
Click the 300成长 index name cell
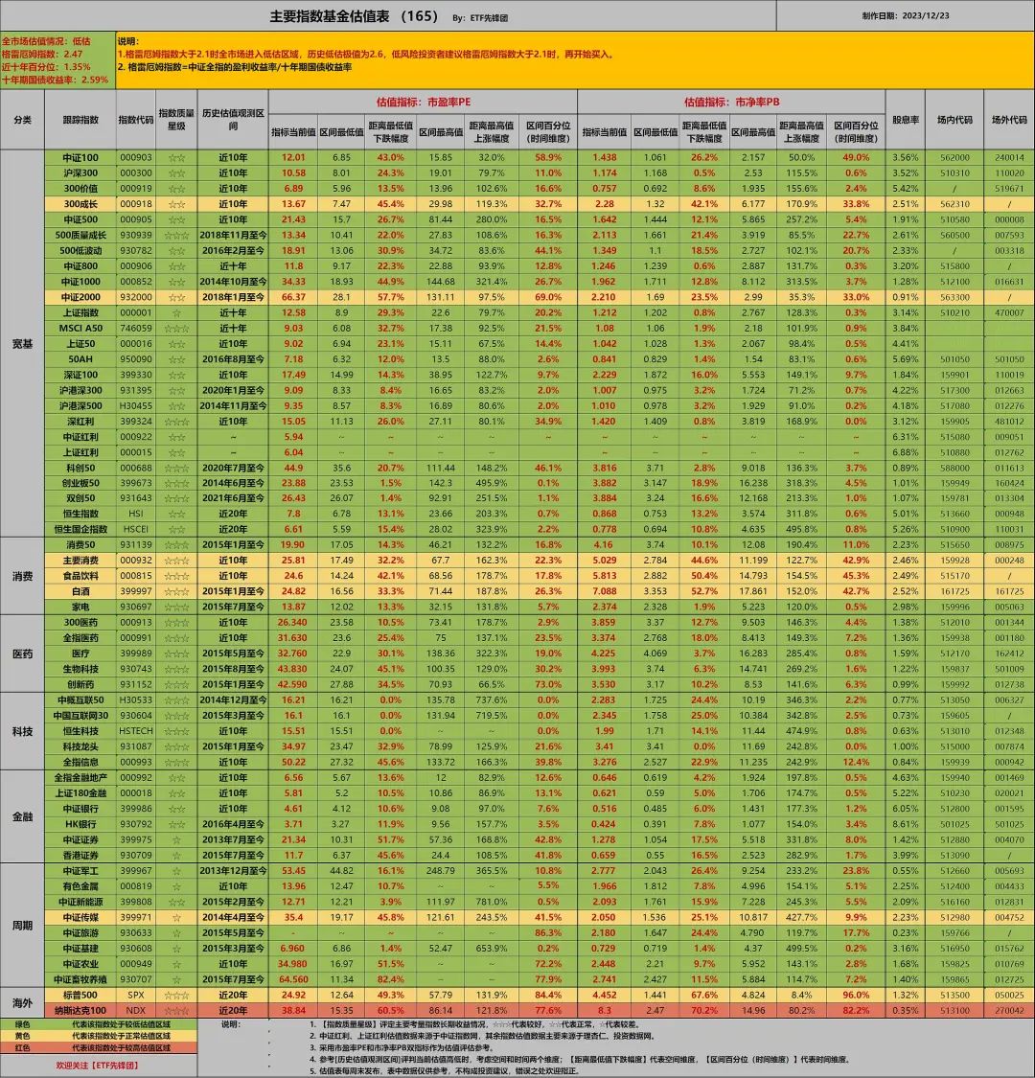click(x=80, y=204)
